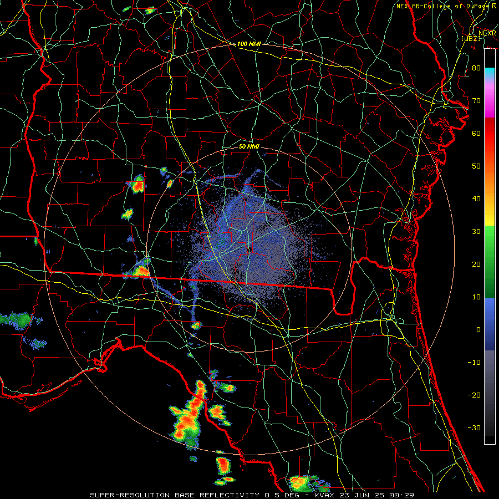499x499 pixels.
Task: Click the blue segment of the reflectivity color bar
Action: [490, 324]
